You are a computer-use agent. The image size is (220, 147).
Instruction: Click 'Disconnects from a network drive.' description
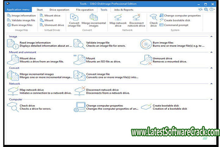click(108, 93)
